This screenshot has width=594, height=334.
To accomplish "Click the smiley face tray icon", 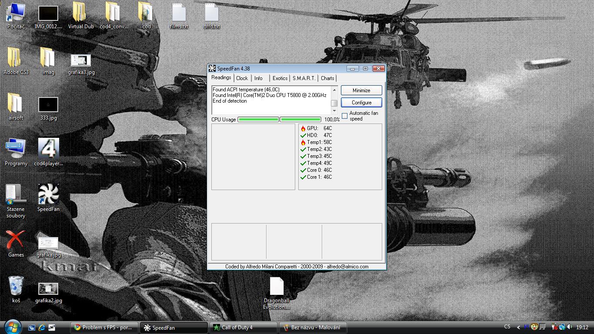I will click(534, 327).
